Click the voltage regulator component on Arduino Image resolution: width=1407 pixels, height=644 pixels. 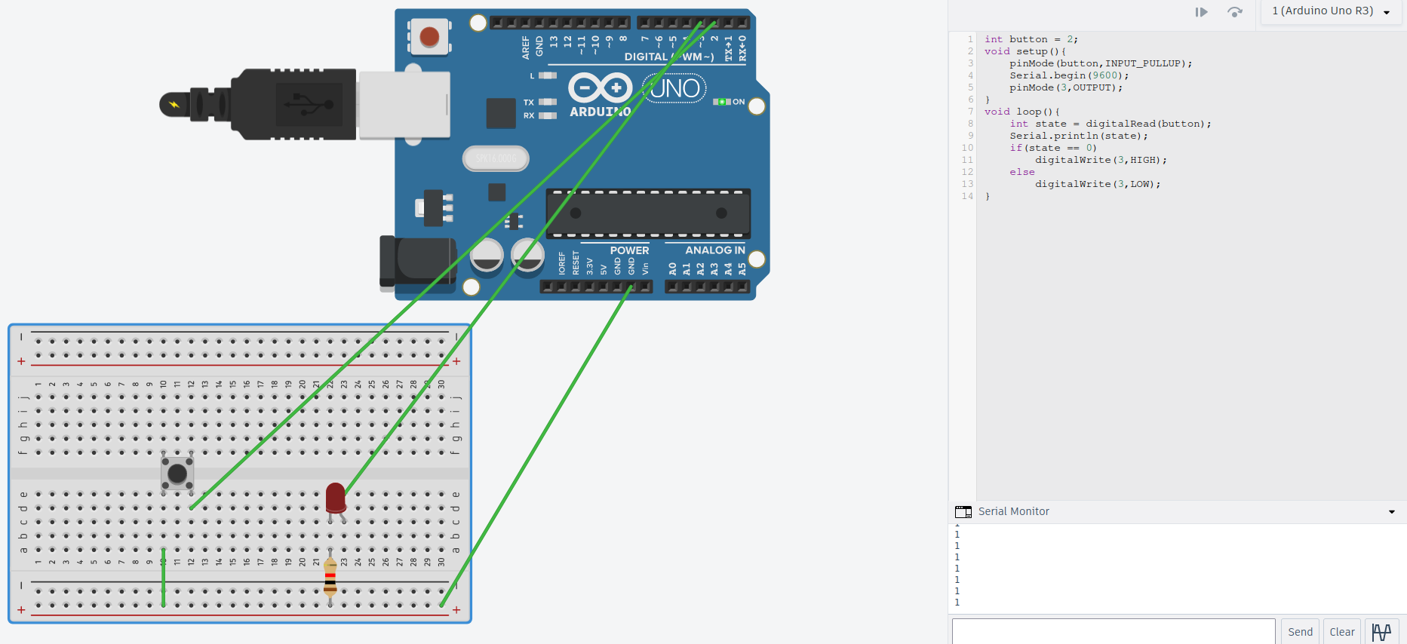[435, 207]
